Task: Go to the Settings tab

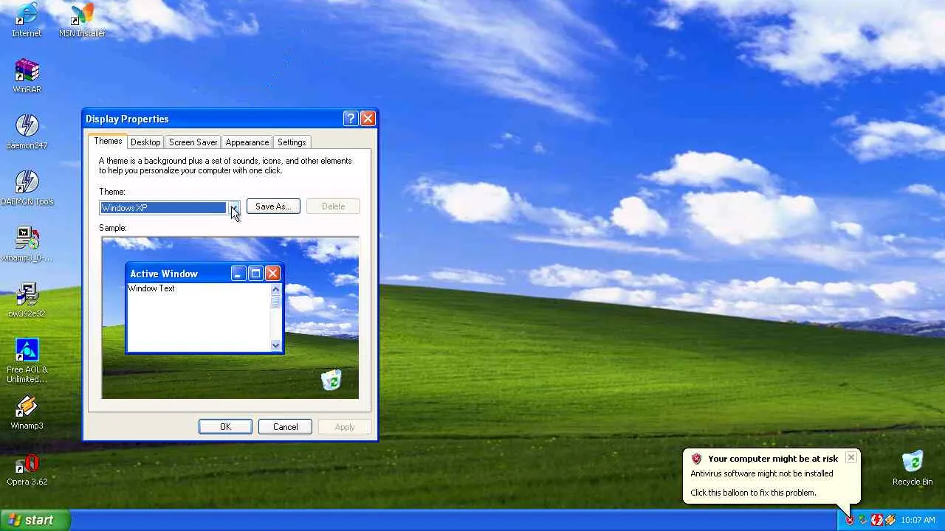Action: click(x=292, y=142)
